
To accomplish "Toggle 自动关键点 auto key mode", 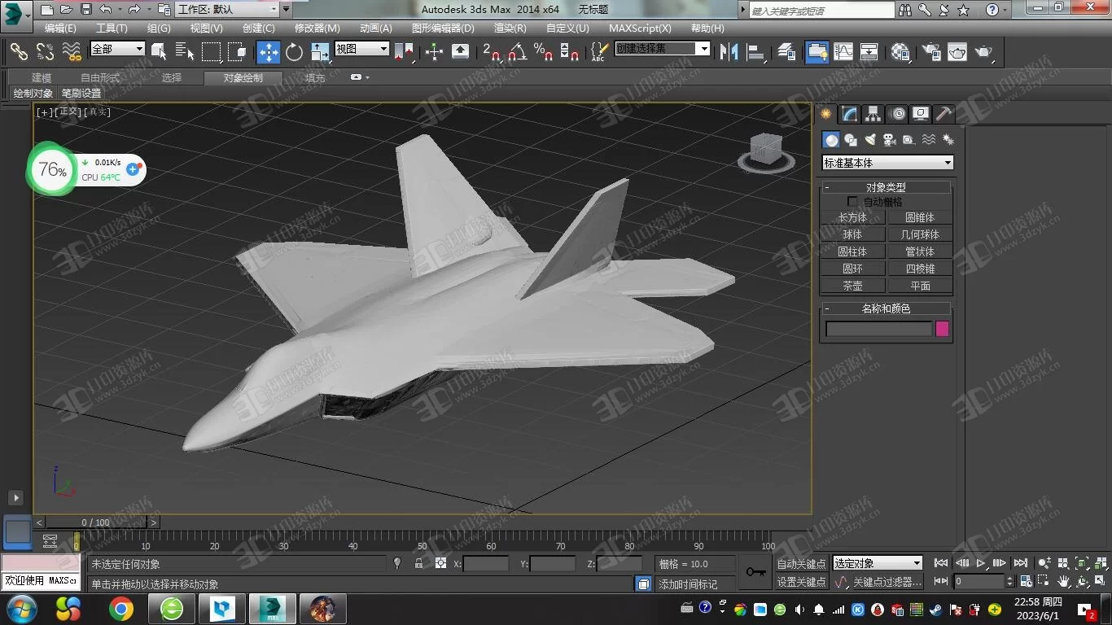I will pyautogui.click(x=801, y=564).
